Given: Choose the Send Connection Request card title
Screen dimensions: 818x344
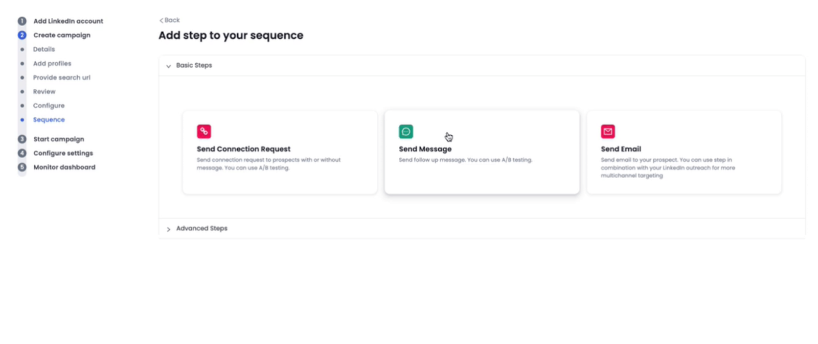Looking at the screenshot, I should click(243, 149).
